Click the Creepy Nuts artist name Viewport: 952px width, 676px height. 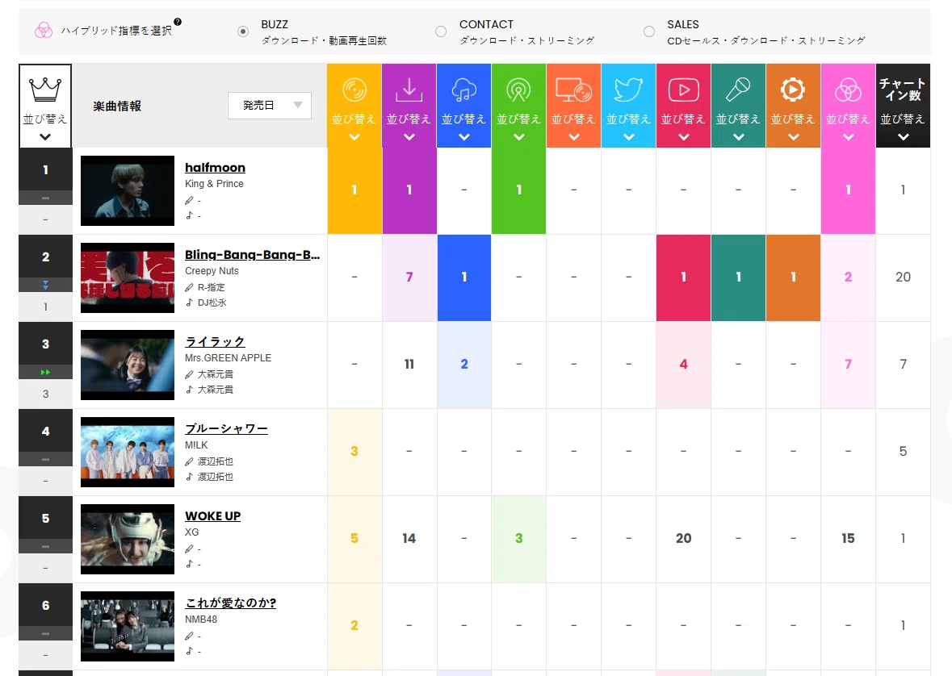pyautogui.click(x=212, y=271)
